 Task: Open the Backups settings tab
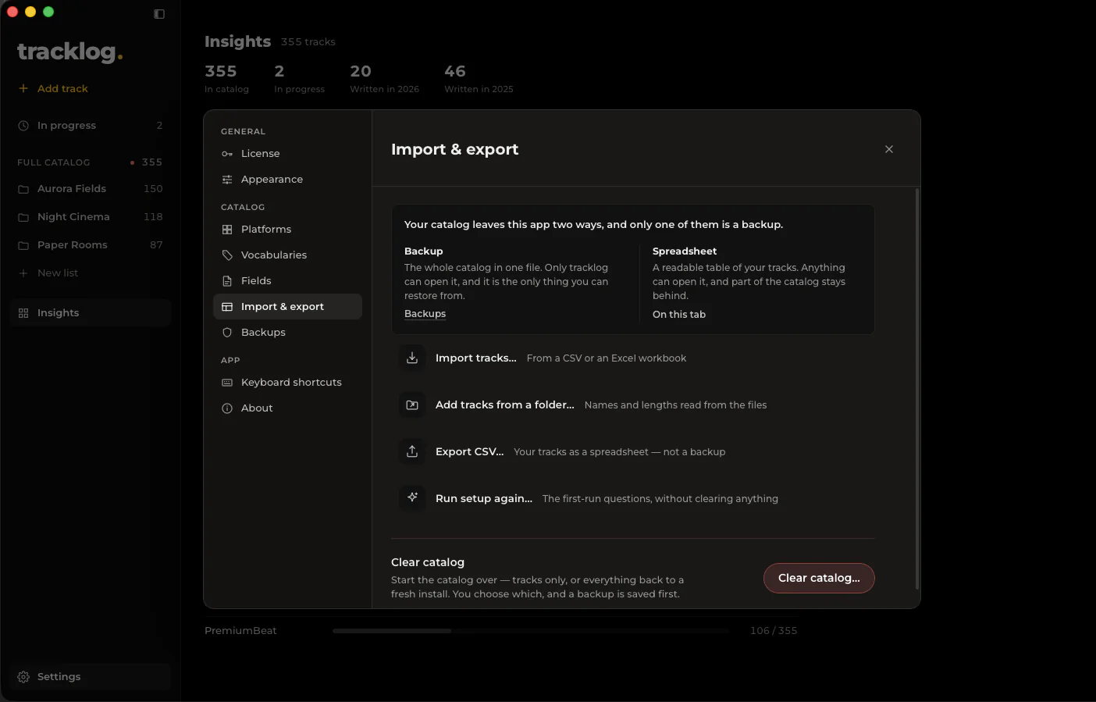(287, 333)
